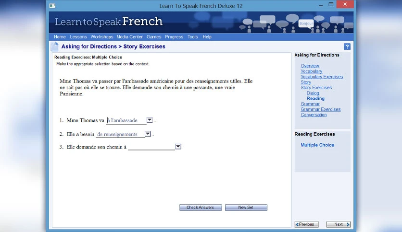Open the Tools menu
This screenshot has height=232, width=402.
[x=192, y=37]
